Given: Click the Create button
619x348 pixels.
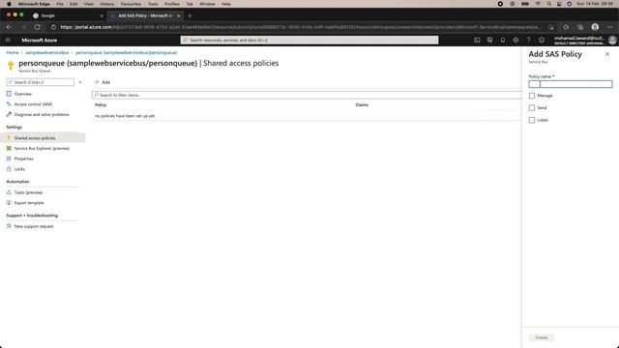Looking at the screenshot, I should pos(542,337).
